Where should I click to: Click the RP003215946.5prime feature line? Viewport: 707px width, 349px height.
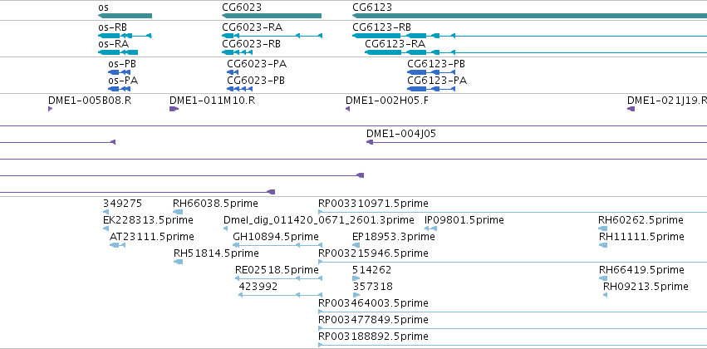click(x=513, y=262)
